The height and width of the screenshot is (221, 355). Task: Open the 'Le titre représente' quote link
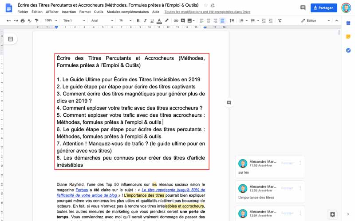(173, 190)
